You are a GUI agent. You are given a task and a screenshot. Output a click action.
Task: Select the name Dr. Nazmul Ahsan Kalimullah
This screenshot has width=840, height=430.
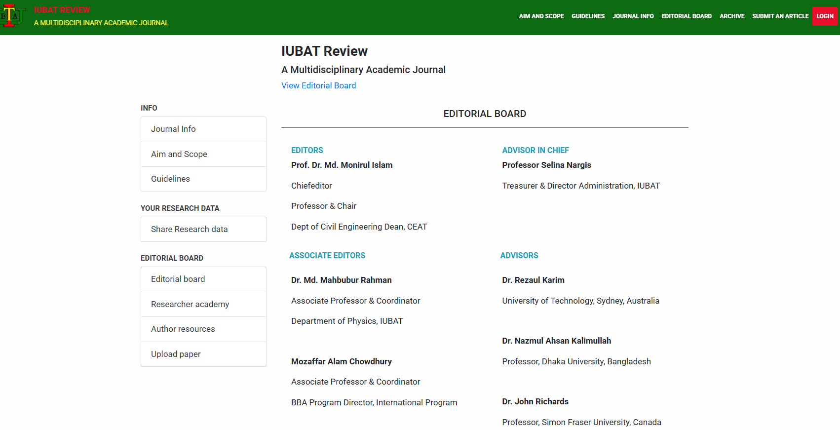pos(557,341)
